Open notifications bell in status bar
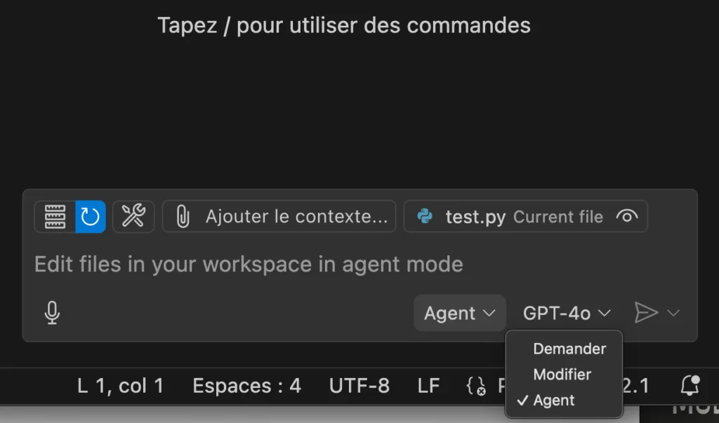This screenshot has height=423, width=719. (x=690, y=385)
